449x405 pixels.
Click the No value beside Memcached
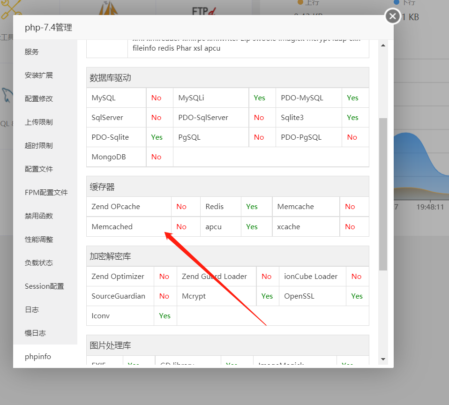[x=181, y=227]
